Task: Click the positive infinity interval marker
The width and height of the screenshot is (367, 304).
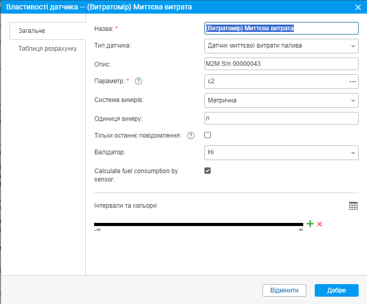Action: 301,230
